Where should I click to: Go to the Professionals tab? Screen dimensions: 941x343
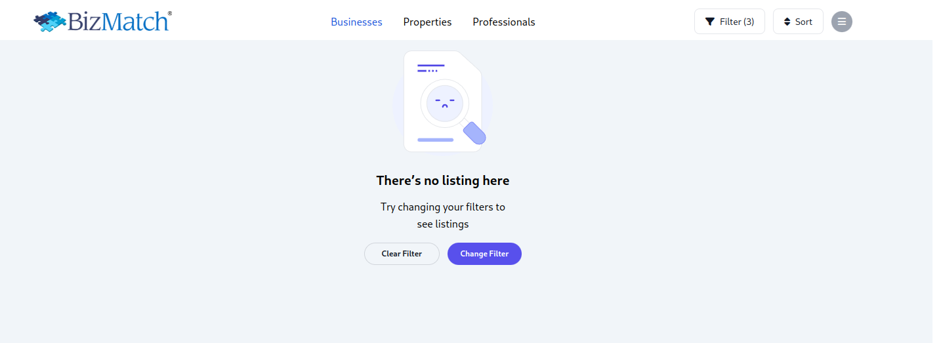pos(503,22)
